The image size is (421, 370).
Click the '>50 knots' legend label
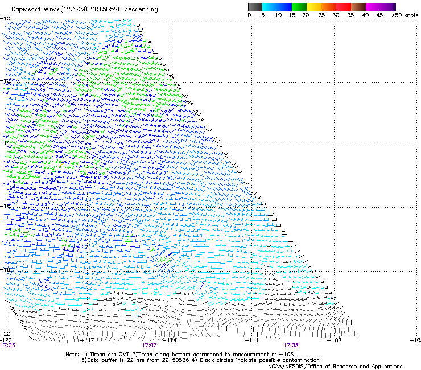click(405, 15)
